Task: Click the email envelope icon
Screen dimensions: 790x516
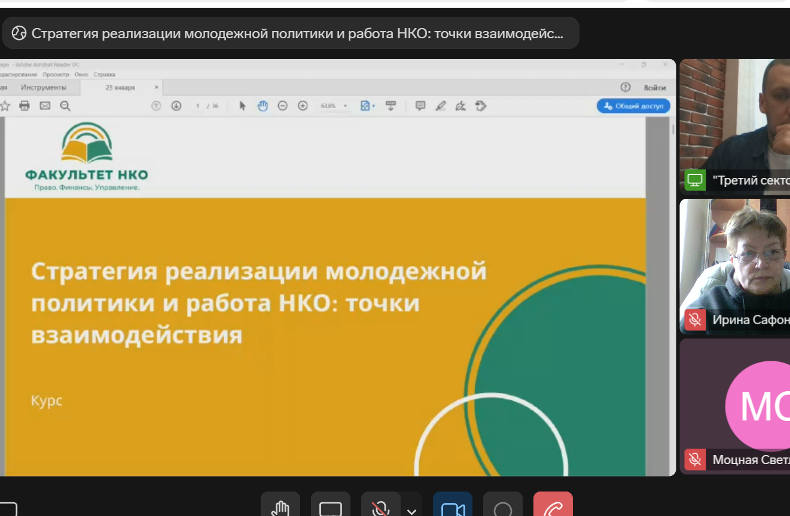Action: point(45,106)
